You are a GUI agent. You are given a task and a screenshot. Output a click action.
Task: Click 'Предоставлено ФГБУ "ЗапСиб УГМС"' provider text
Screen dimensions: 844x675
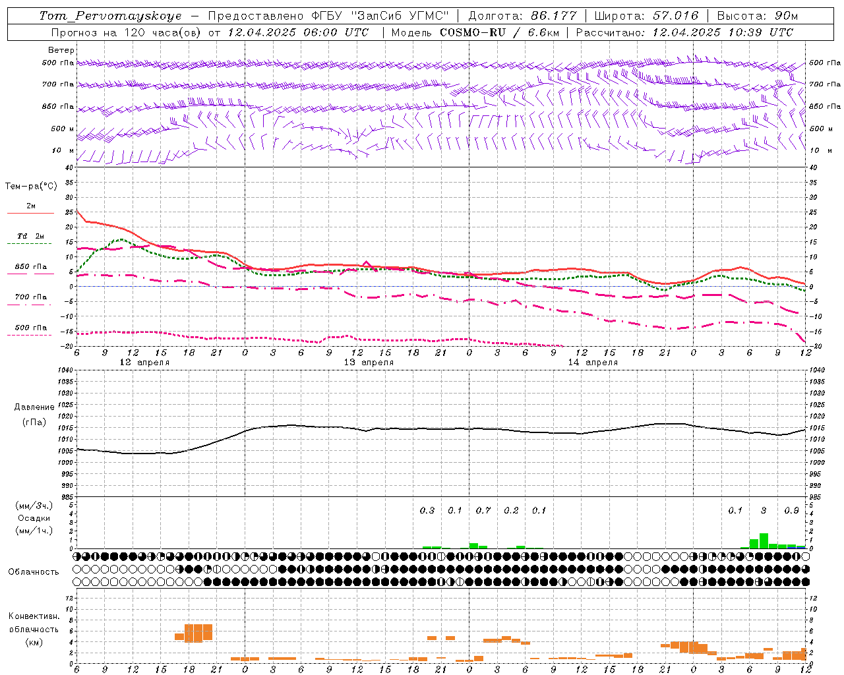click(x=328, y=16)
